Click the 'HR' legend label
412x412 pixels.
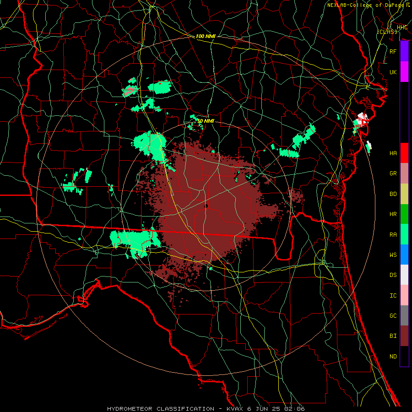coord(393,214)
